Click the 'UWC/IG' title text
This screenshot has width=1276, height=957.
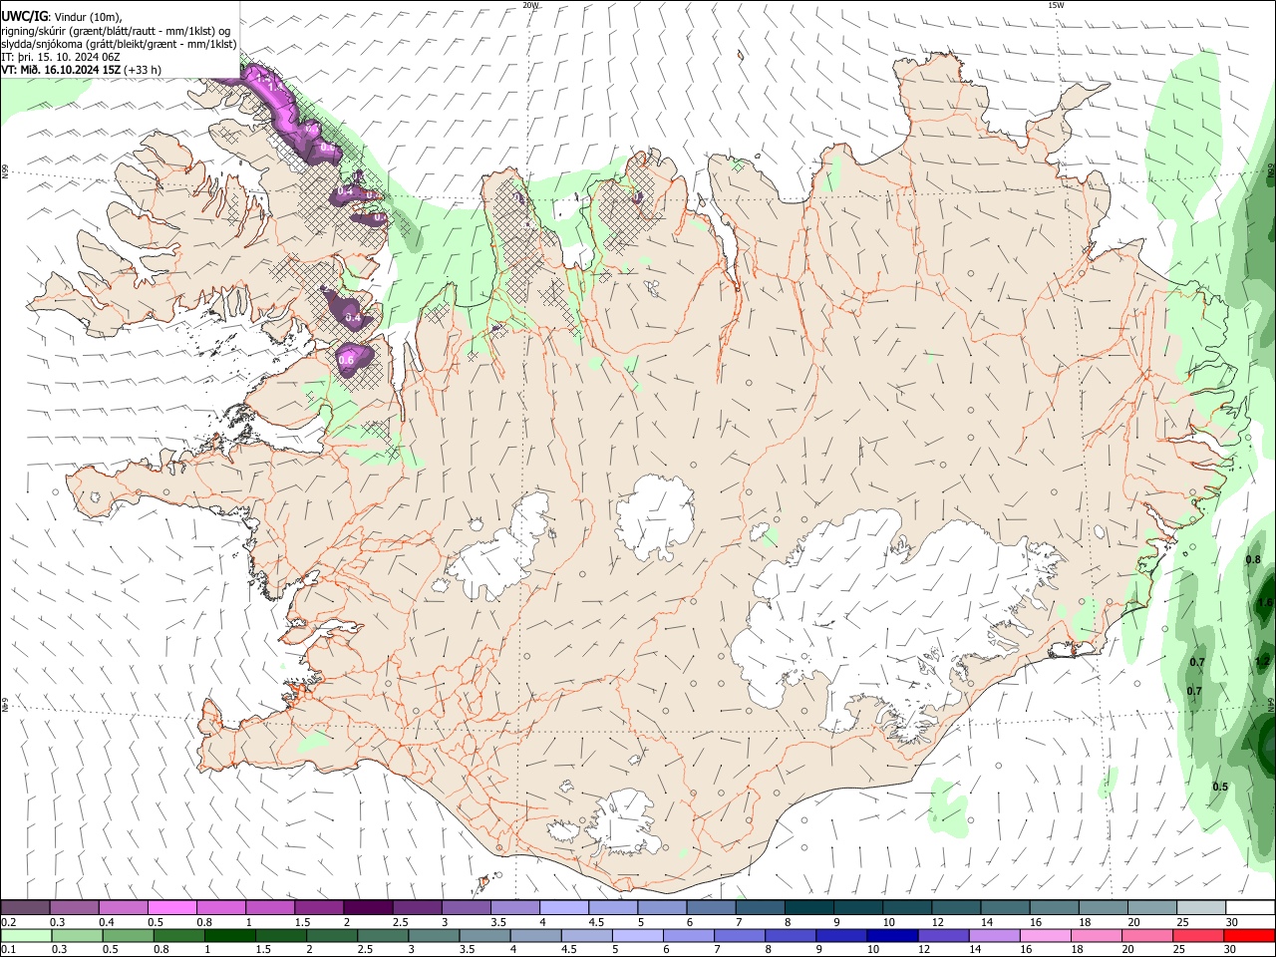(x=24, y=17)
